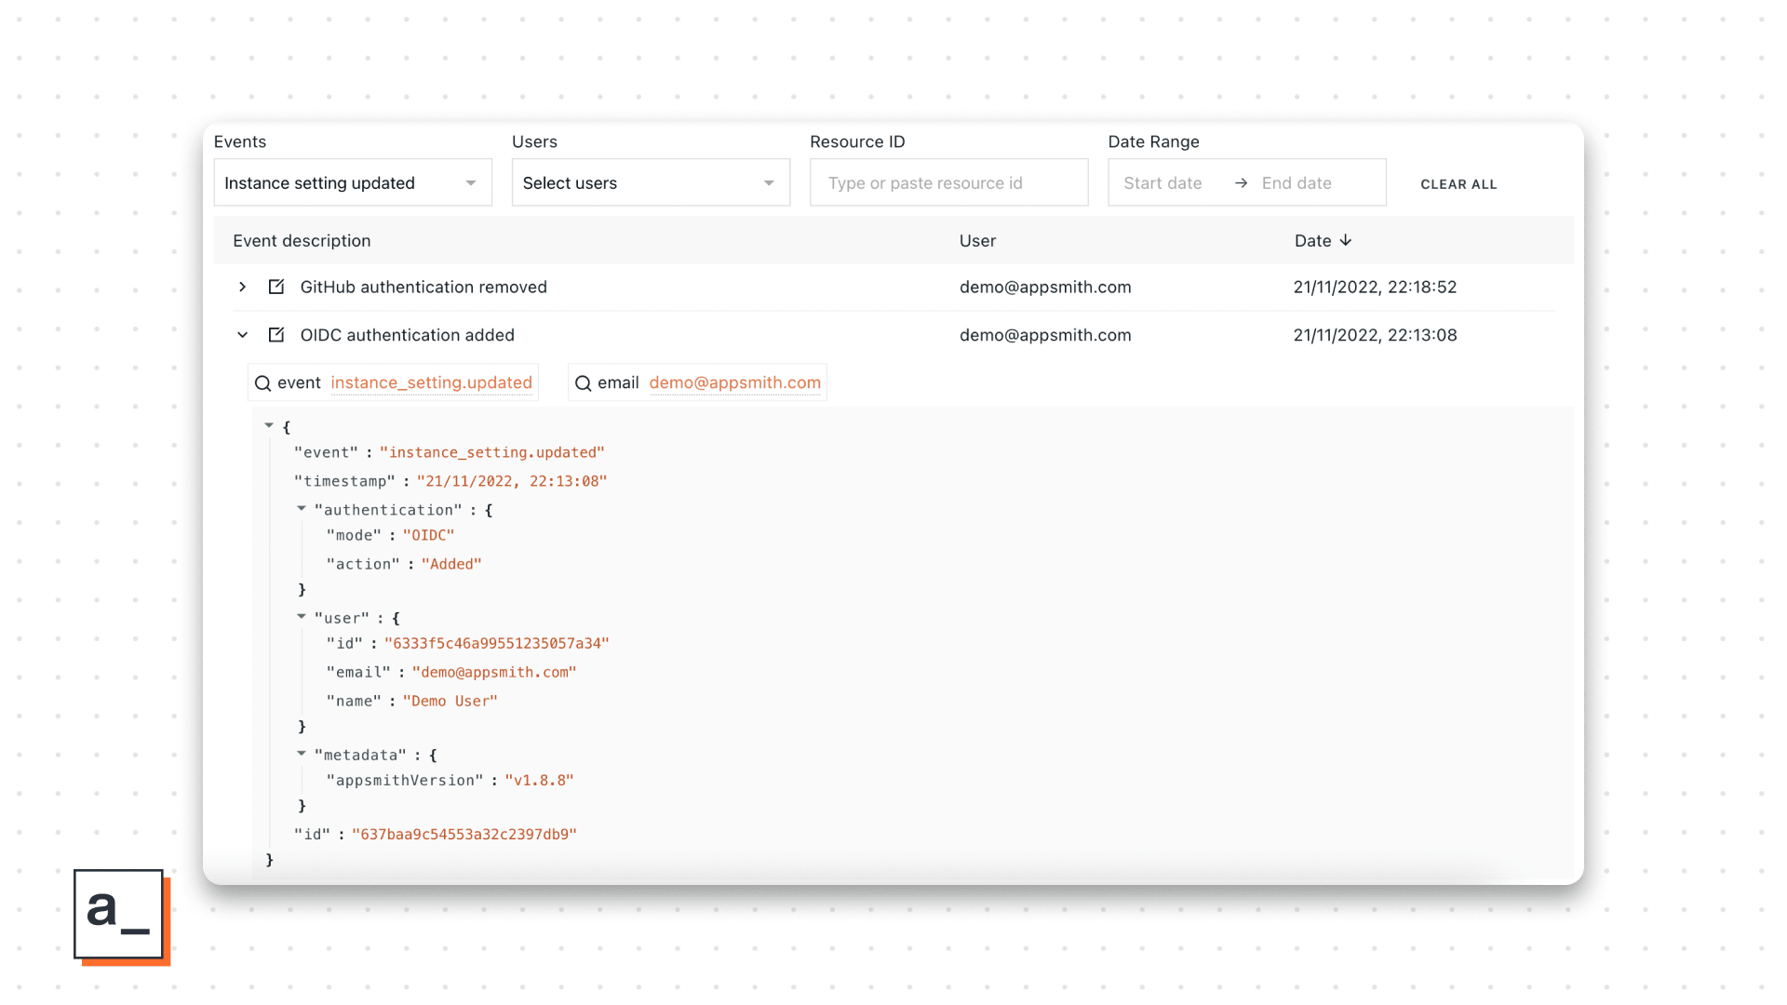Click the search icon in the email filter chip
Viewport: 1787px width, 1005px height.
(x=584, y=382)
